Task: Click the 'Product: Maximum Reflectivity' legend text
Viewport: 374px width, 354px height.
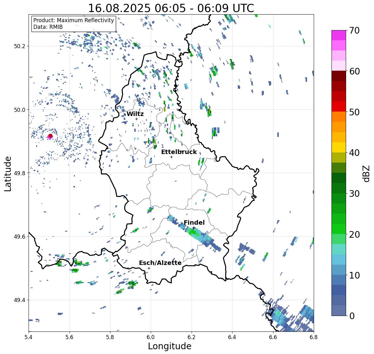Action: pos(74,21)
